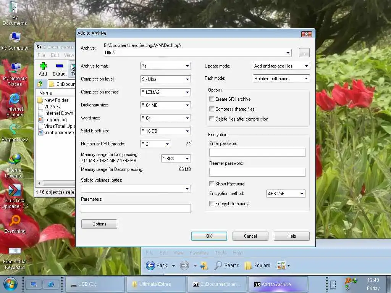Launch VirusTotal Uploader 2.2 desktop shortcut
Screen dimensions: 391x293
(15, 196)
